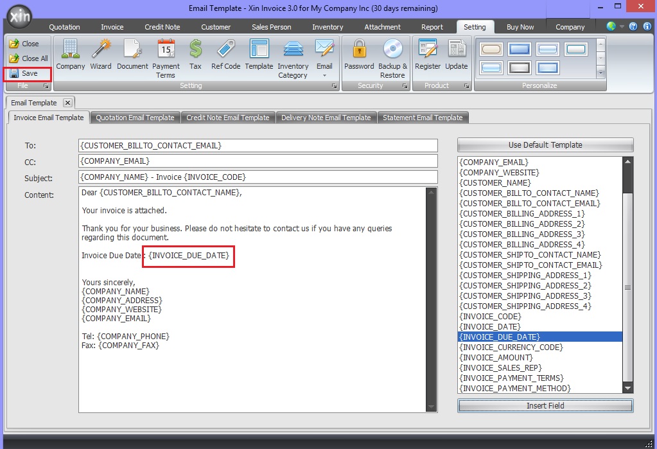
Task: Switch to Credit Note Email Template tab
Action: coord(227,118)
